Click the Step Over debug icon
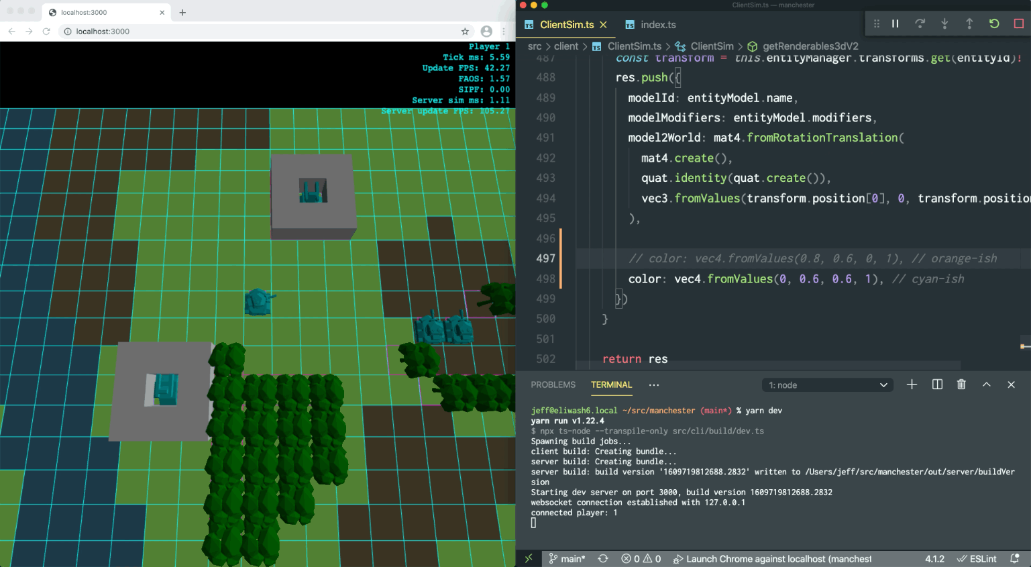 [x=920, y=23]
